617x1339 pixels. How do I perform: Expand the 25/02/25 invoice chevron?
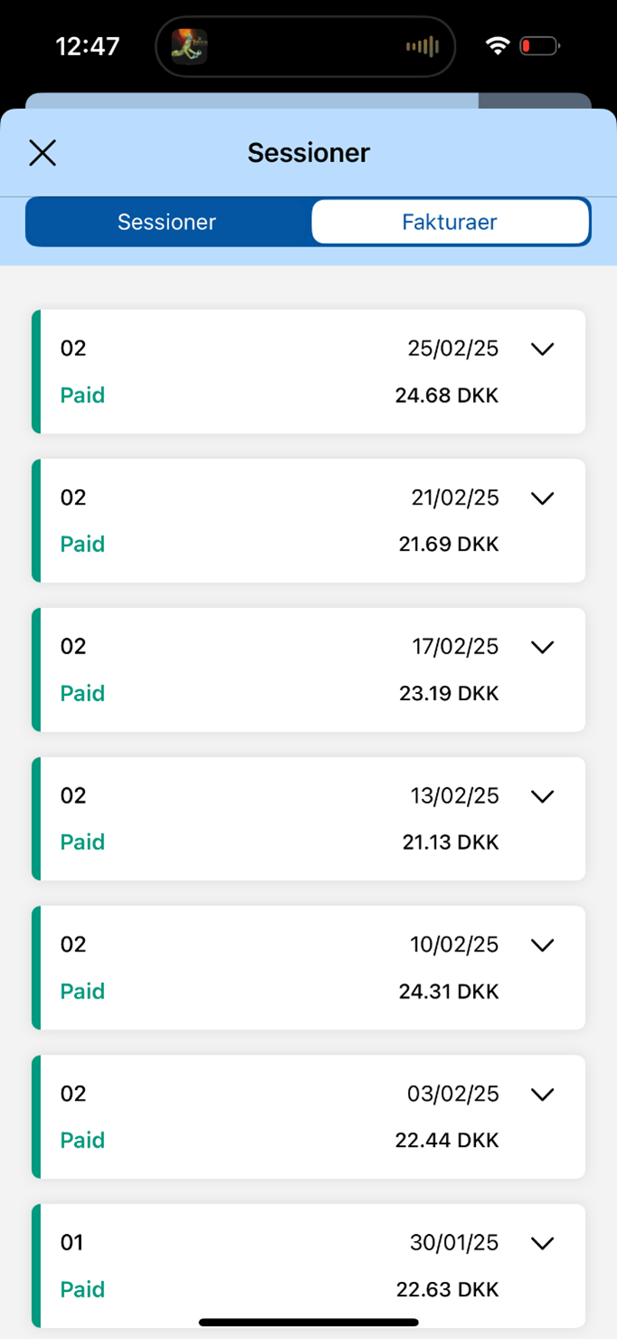[x=542, y=349]
